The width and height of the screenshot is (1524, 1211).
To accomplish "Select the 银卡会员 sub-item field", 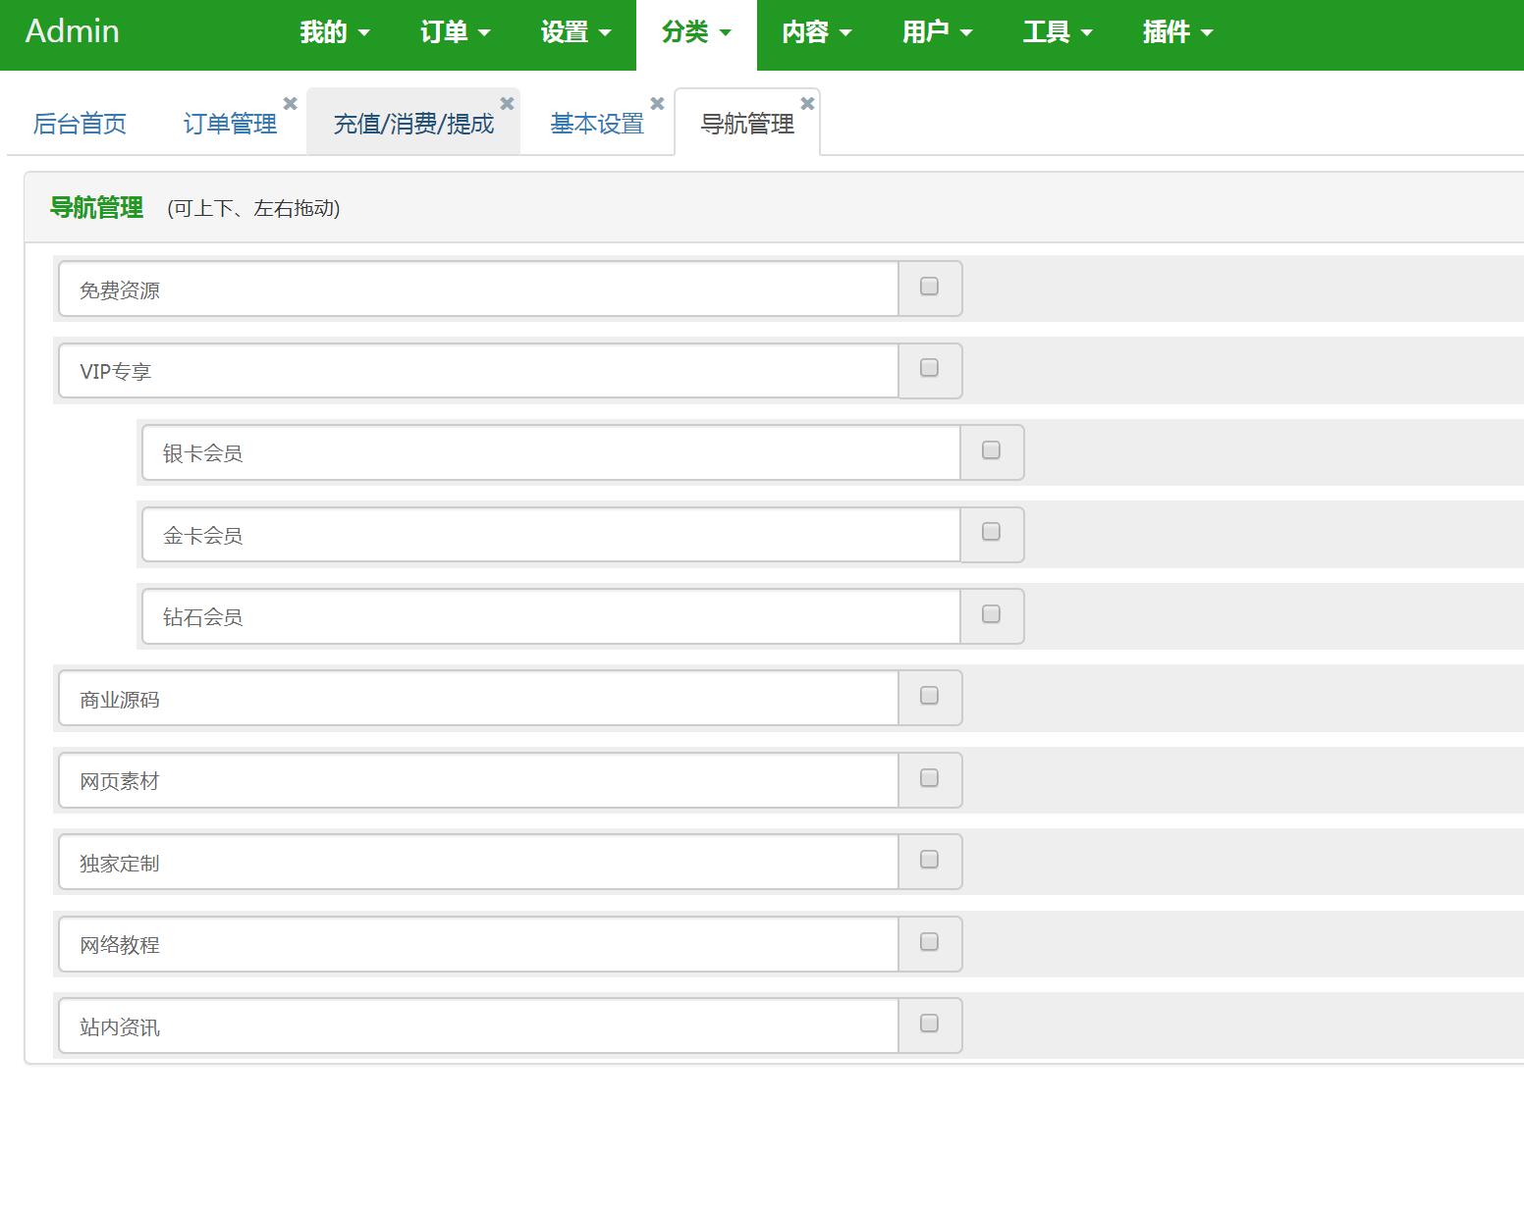I will click(551, 452).
